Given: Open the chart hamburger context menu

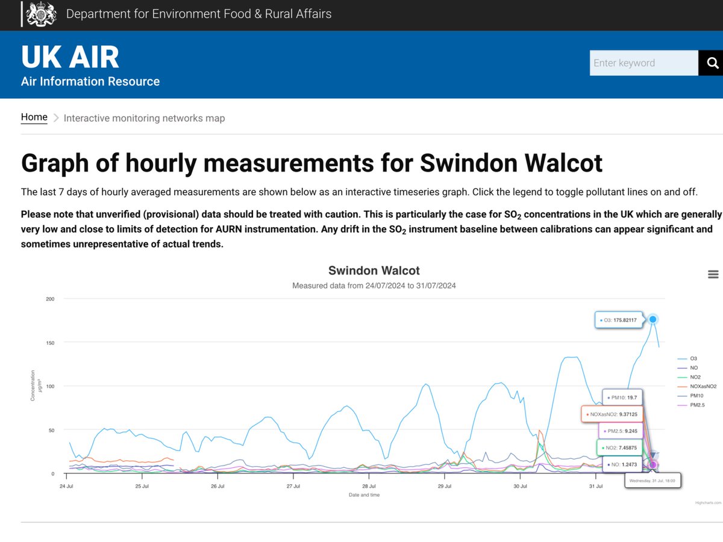Looking at the screenshot, I should pos(713,275).
